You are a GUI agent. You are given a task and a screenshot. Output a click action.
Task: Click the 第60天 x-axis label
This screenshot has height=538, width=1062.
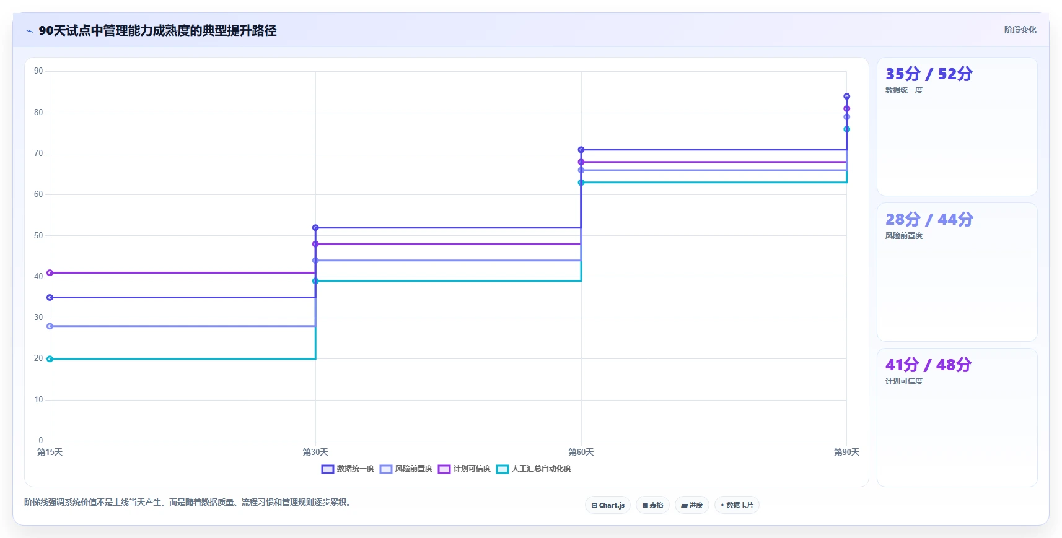[x=581, y=453]
